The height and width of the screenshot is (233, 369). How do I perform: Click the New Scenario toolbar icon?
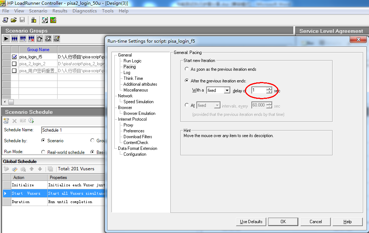[5, 20]
